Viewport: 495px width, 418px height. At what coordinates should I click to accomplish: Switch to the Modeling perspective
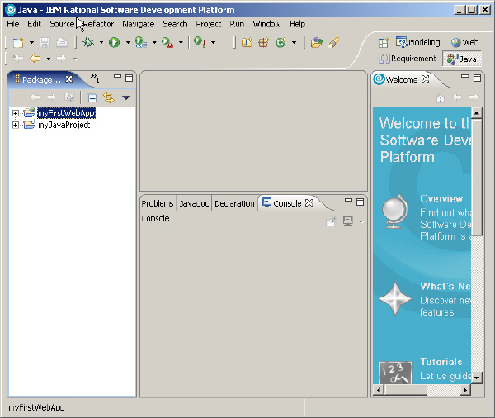tap(418, 42)
